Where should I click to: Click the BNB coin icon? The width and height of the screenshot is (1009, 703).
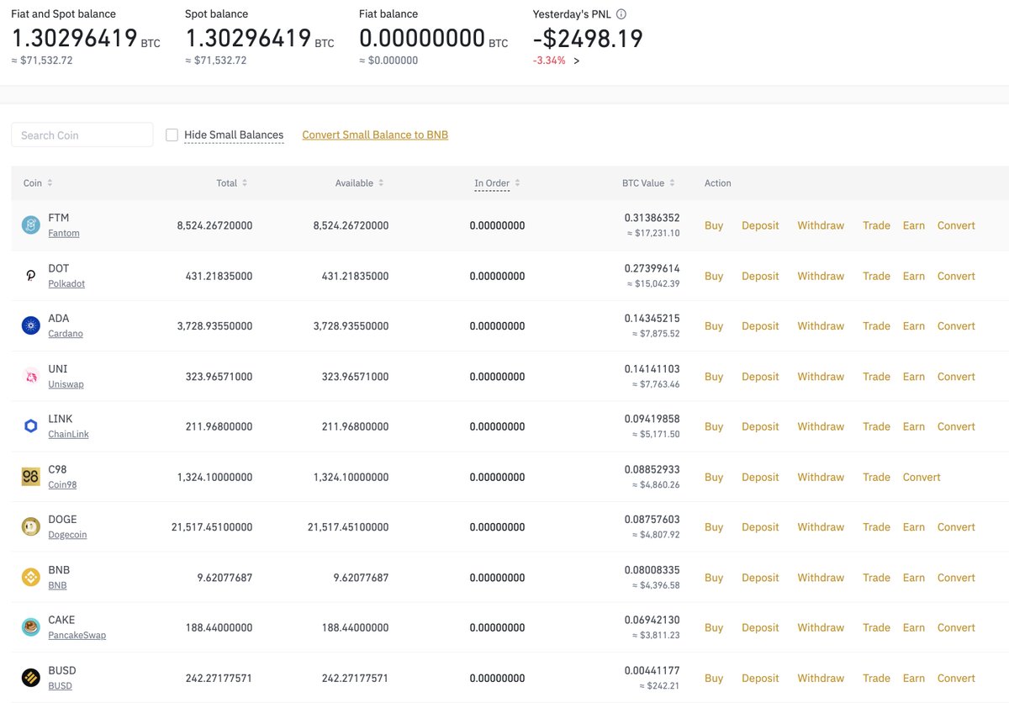tap(31, 578)
